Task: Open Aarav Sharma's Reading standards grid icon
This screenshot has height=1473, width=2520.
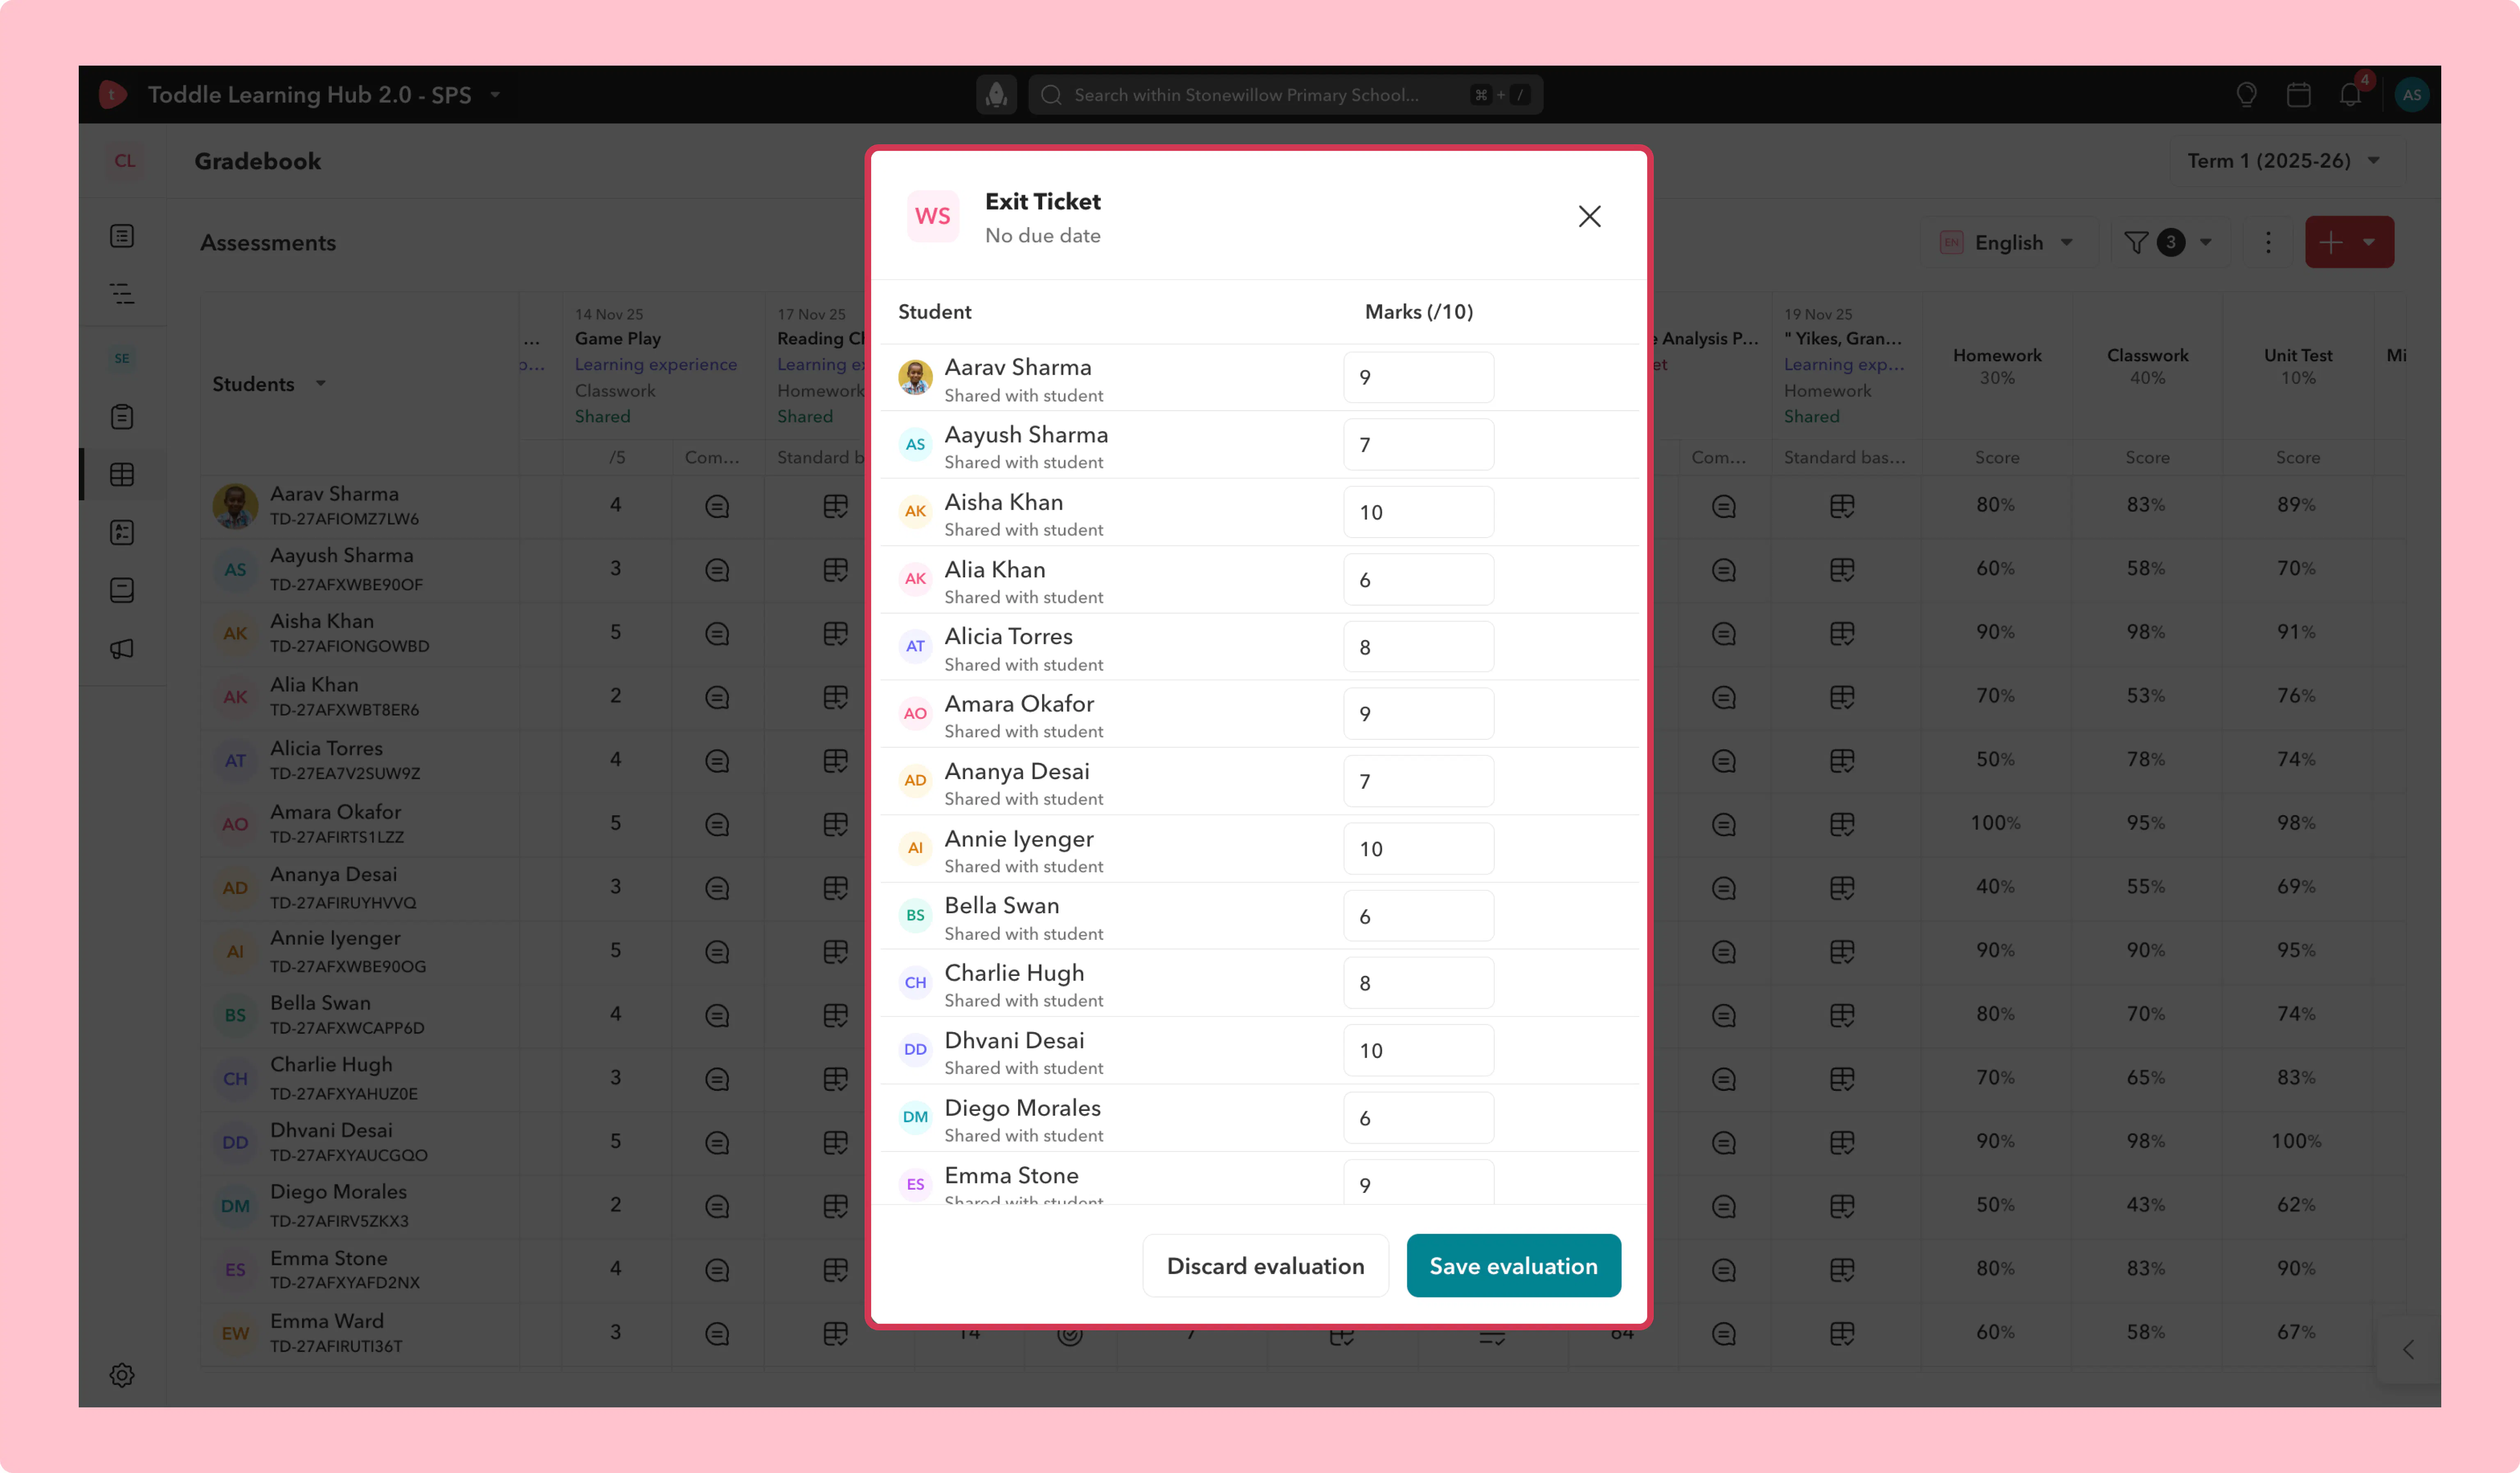Action: [835, 506]
